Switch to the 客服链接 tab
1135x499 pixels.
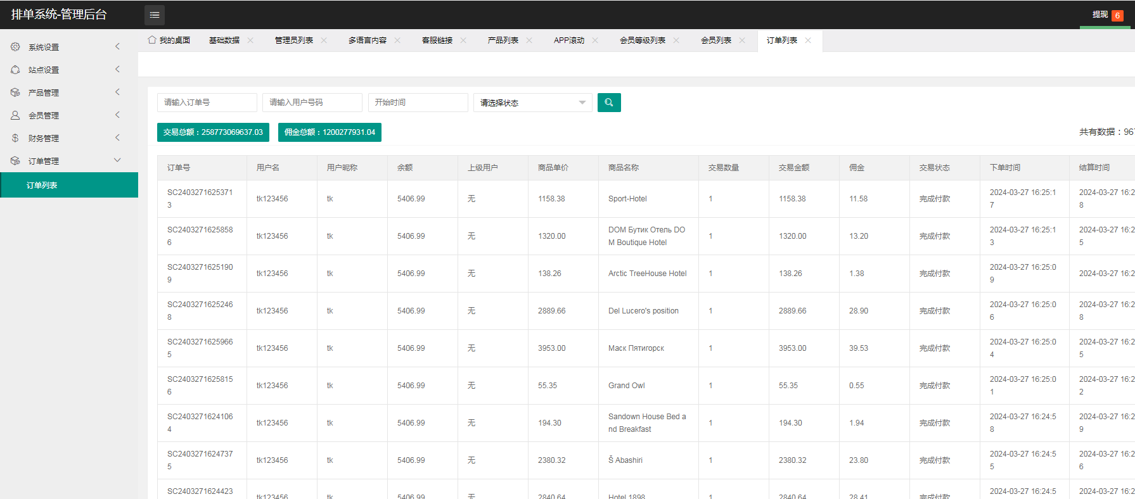437,41
